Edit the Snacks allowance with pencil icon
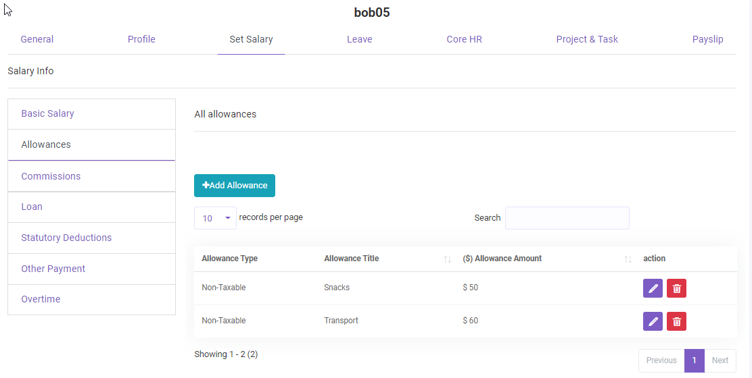The image size is (752, 378). coord(653,288)
